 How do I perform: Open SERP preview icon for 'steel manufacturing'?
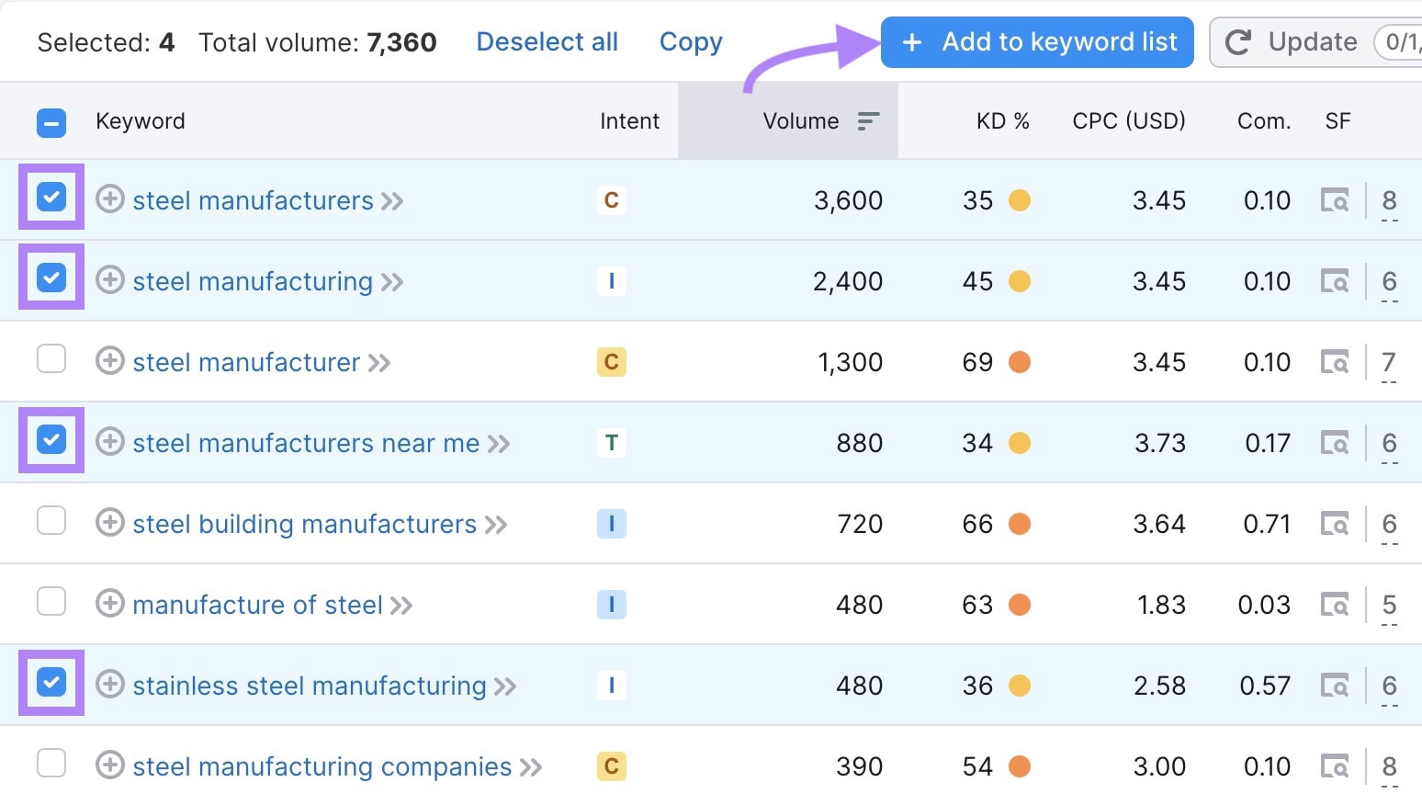(1335, 281)
